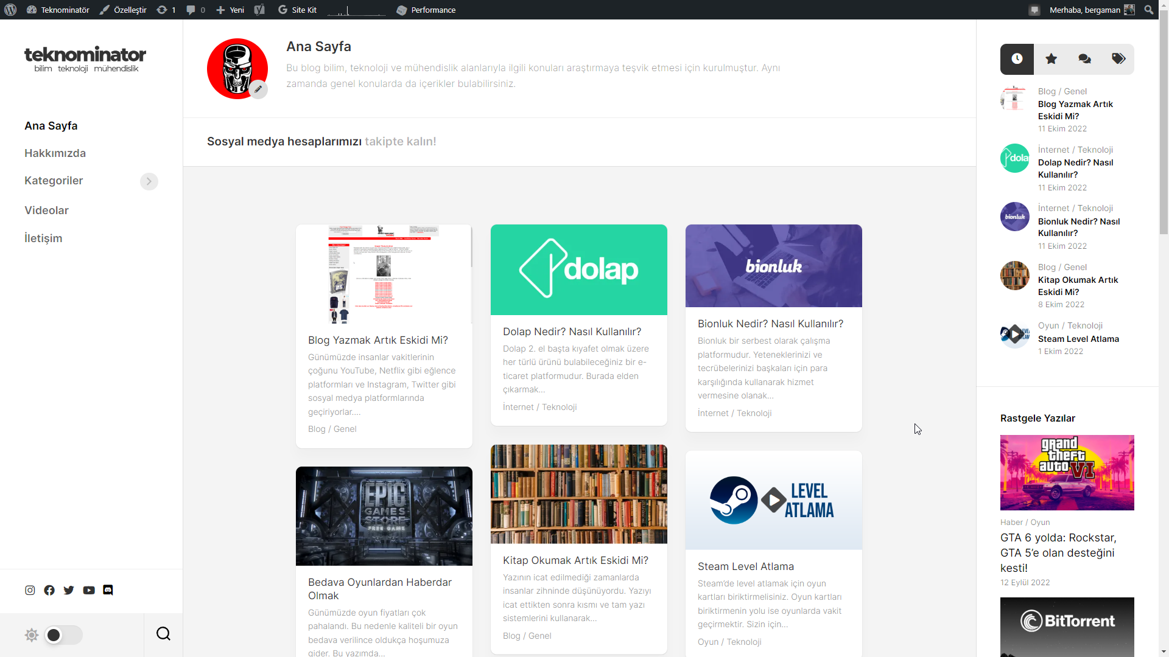Click Steam round thumbnail in sidebar
The image size is (1169, 657).
[1015, 334]
